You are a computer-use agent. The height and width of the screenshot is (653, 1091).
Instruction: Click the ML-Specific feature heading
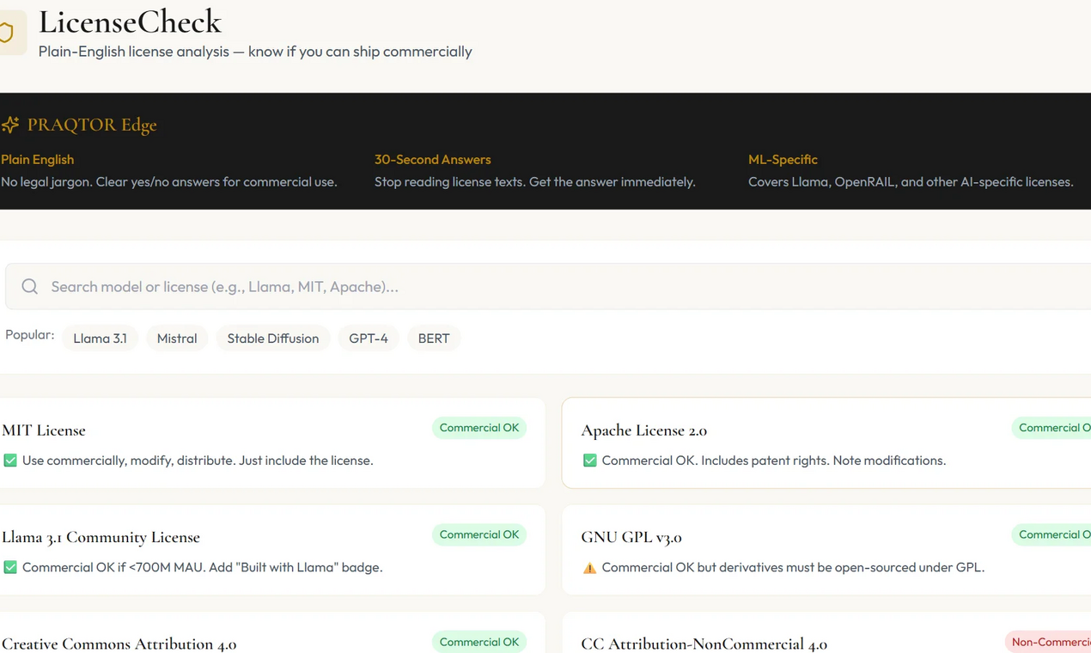[x=783, y=159]
